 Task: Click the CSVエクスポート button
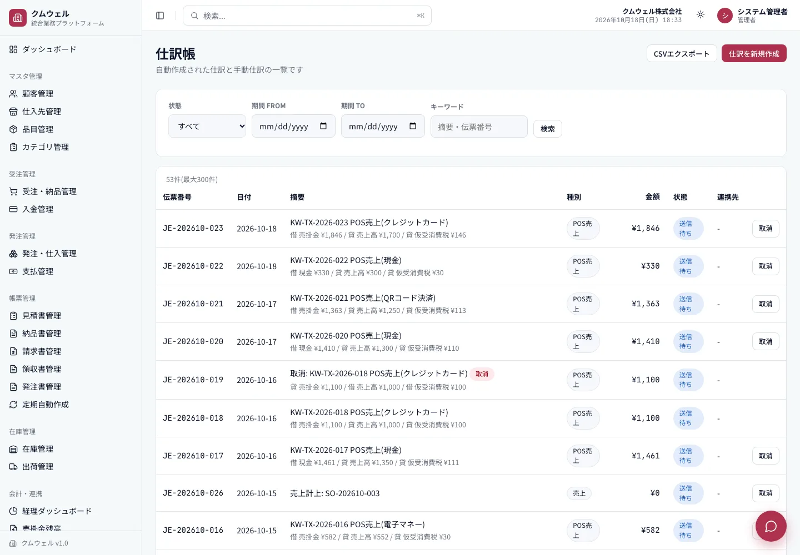tap(682, 53)
